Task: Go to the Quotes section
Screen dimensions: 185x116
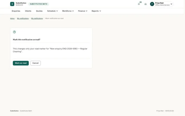Action: click(39, 11)
